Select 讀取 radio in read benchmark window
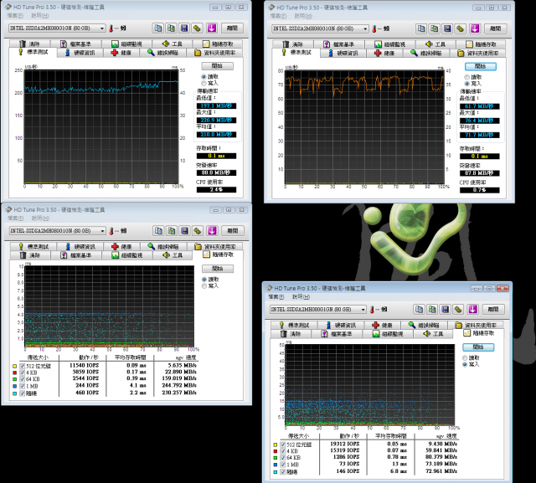 204,76
